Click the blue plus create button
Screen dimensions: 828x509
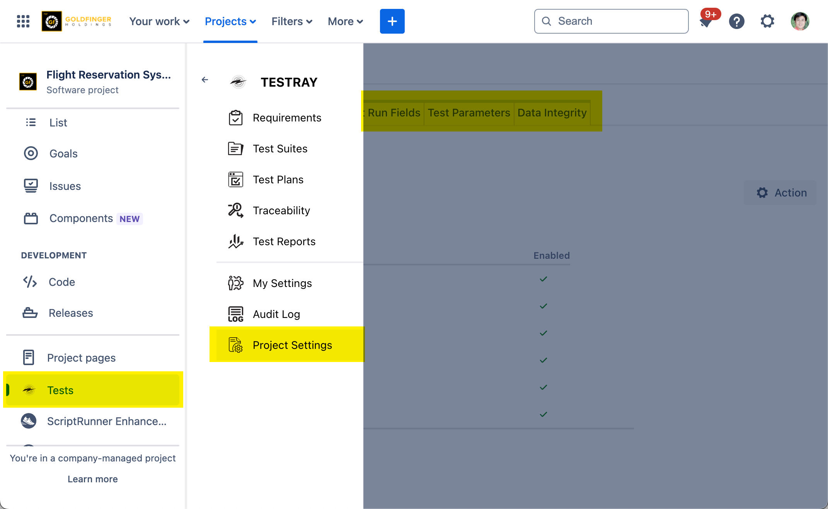pos(392,21)
